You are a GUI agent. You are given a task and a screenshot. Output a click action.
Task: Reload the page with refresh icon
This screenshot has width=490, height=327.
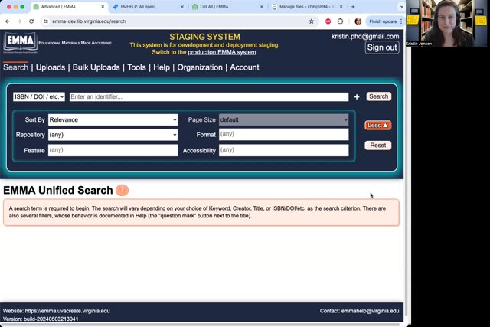[x=31, y=21]
